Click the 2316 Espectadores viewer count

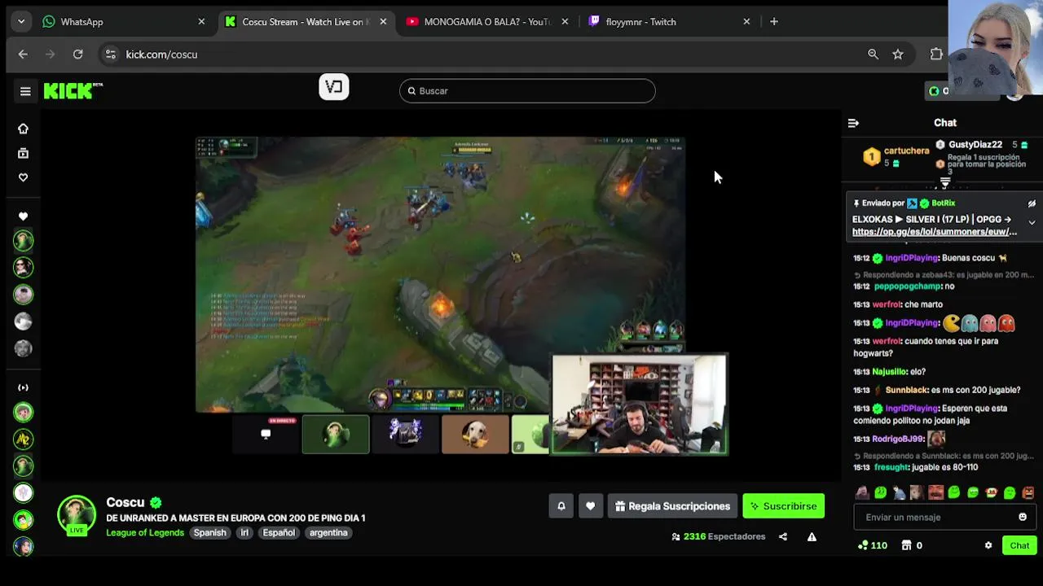[x=719, y=537]
